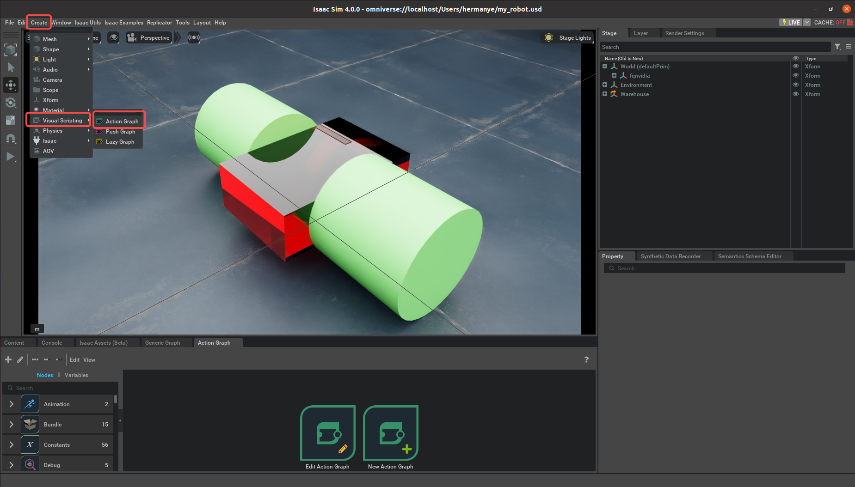Open the viewport audio waves icon

(194, 38)
